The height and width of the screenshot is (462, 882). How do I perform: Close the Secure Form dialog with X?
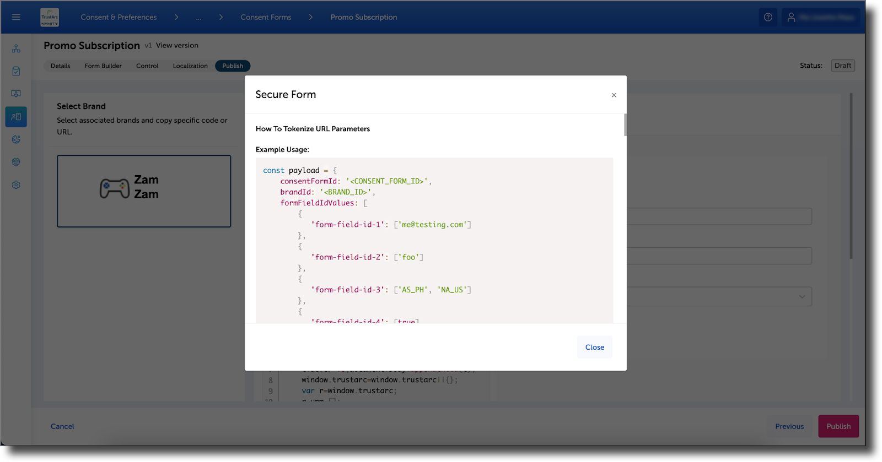[614, 95]
